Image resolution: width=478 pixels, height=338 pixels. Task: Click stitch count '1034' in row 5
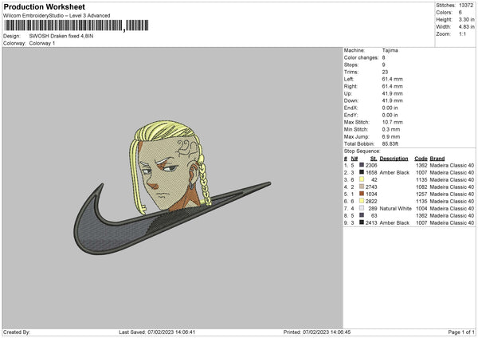(x=371, y=194)
